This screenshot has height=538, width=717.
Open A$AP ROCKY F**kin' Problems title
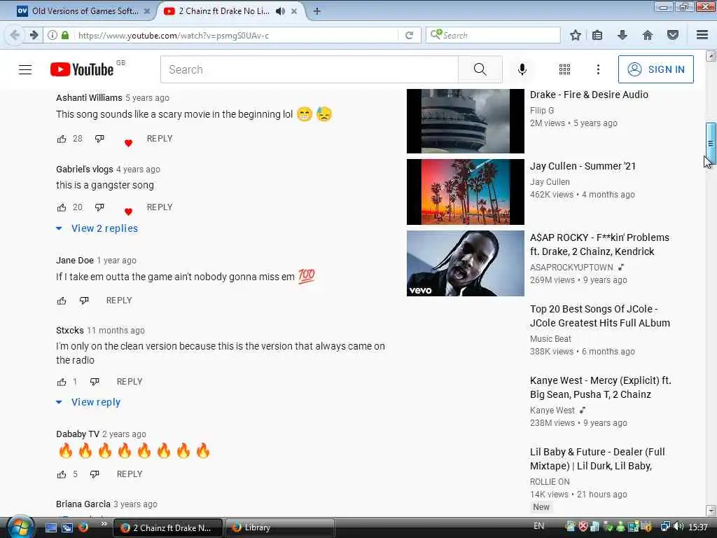[599, 244]
